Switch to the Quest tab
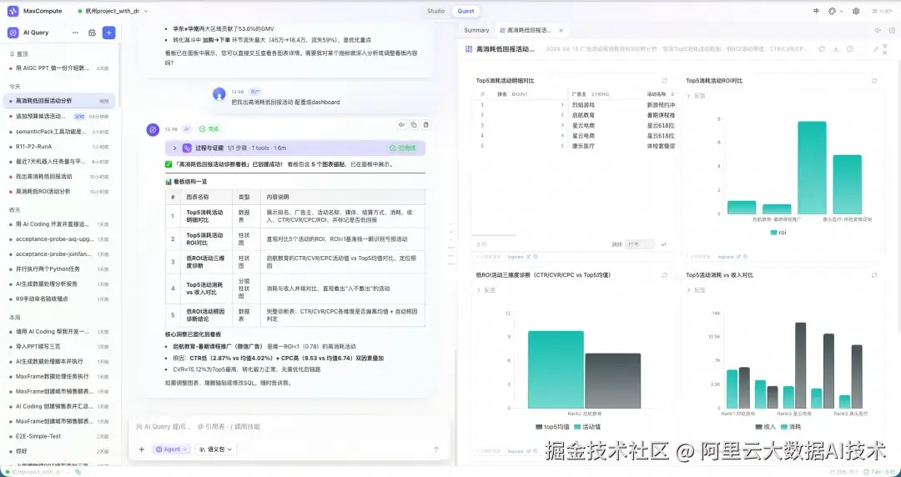The height and width of the screenshot is (477, 901). (x=466, y=11)
